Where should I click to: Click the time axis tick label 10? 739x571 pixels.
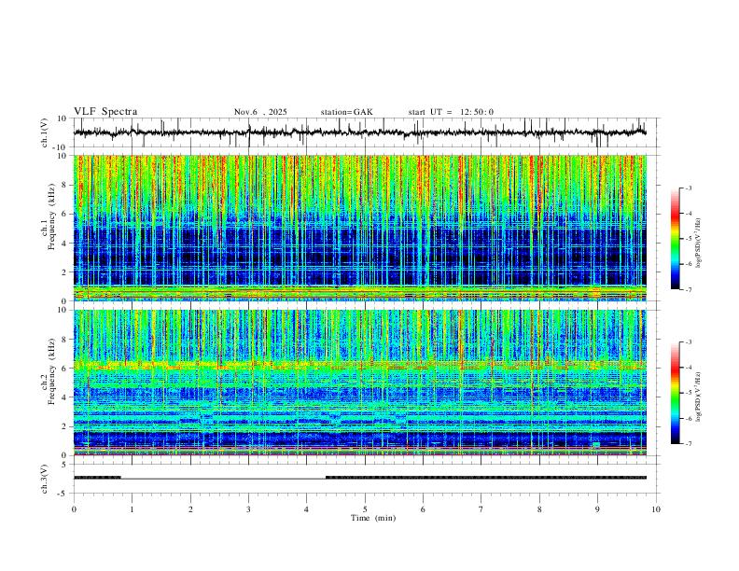(x=656, y=509)
